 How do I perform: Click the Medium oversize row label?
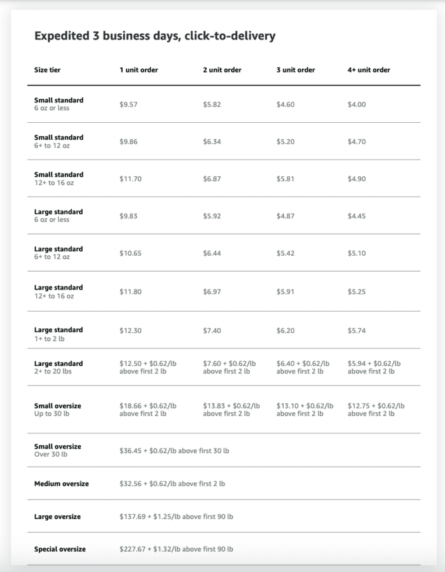tap(62, 484)
